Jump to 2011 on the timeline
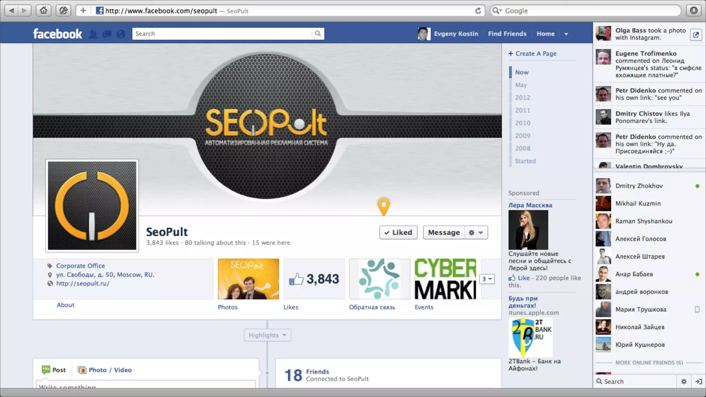The image size is (706, 397). 523,110
